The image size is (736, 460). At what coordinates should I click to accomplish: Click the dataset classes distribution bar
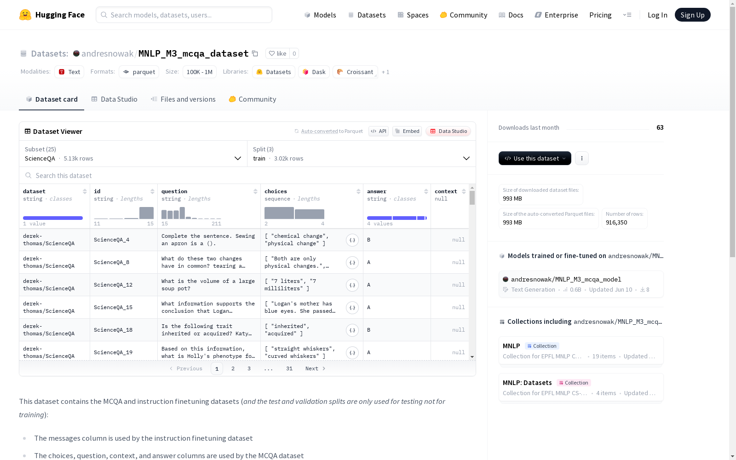tap(53, 218)
